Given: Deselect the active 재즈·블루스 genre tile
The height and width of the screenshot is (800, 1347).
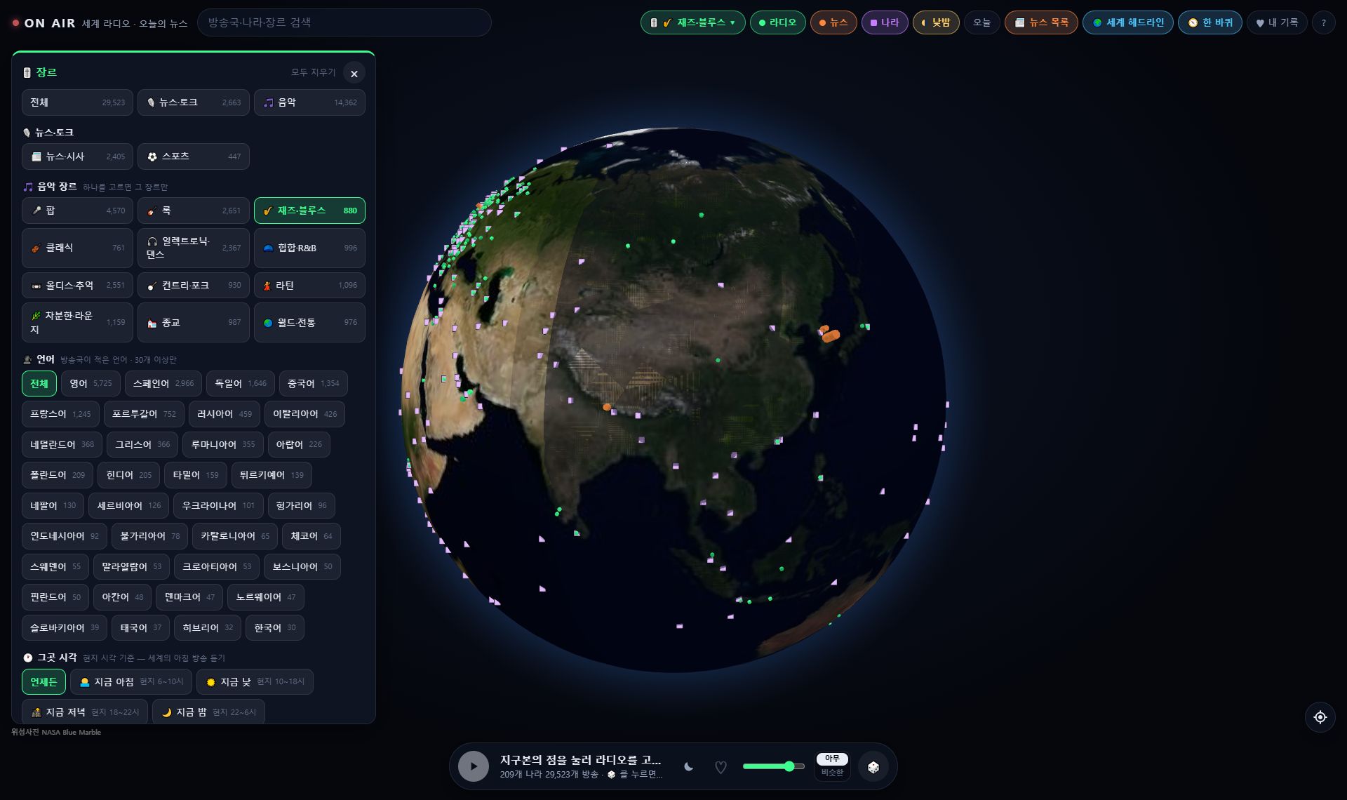Looking at the screenshot, I should coord(309,211).
